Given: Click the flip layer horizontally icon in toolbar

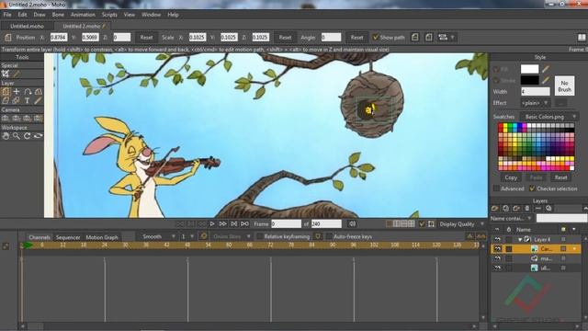Looking at the screenshot, I should [414, 37].
